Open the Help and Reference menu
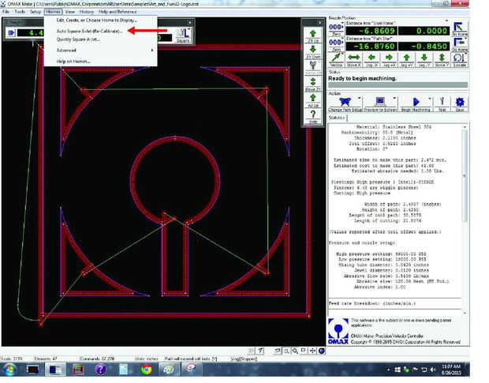This screenshot has width=489, height=383. pyautogui.click(x=116, y=13)
